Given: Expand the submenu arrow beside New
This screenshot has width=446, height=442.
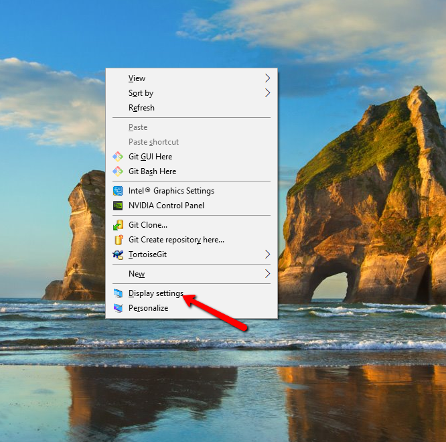Looking at the screenshot, I should pos(268,274).
